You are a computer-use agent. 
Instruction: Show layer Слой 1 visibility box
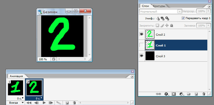pos(142,45)
